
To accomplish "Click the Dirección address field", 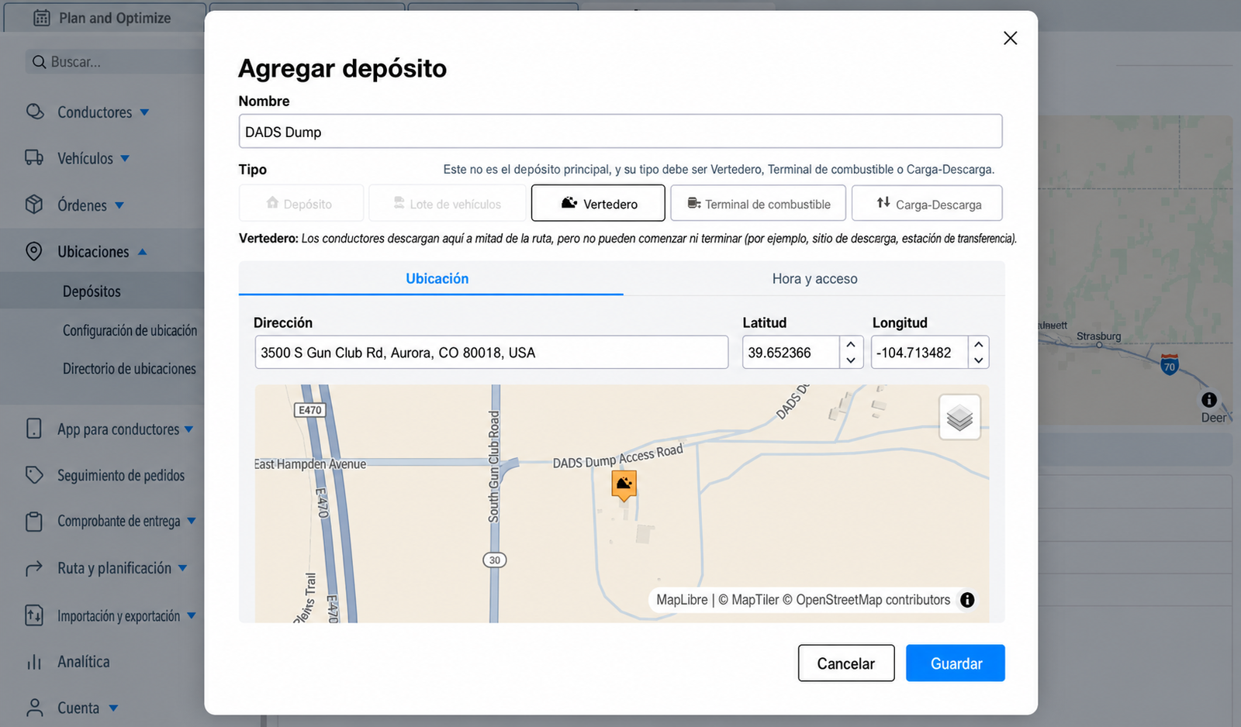I will pos(492,353).
